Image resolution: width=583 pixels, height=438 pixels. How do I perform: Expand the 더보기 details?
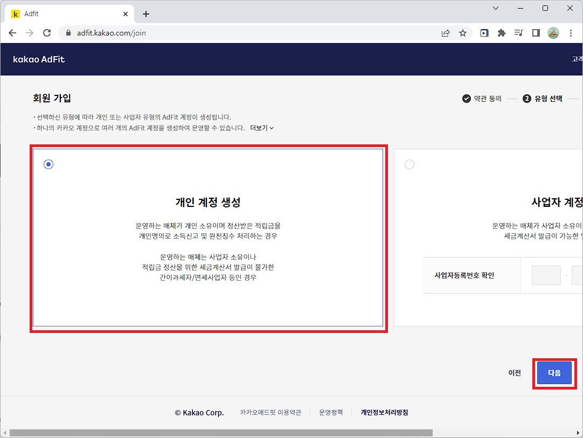(x=262, y=128)
